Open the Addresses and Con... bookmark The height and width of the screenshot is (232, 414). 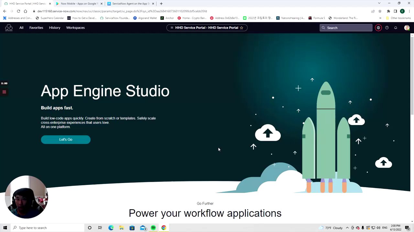coord(17,18)
